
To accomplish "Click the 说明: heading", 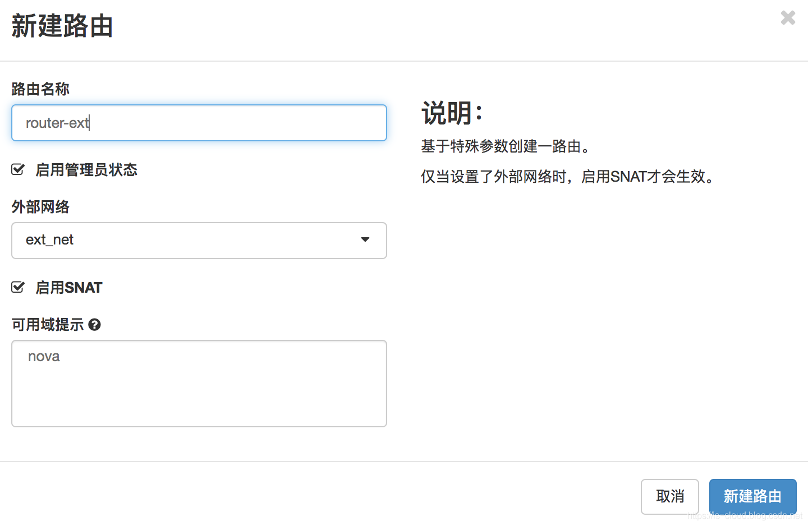I will [x=452, y=113].
